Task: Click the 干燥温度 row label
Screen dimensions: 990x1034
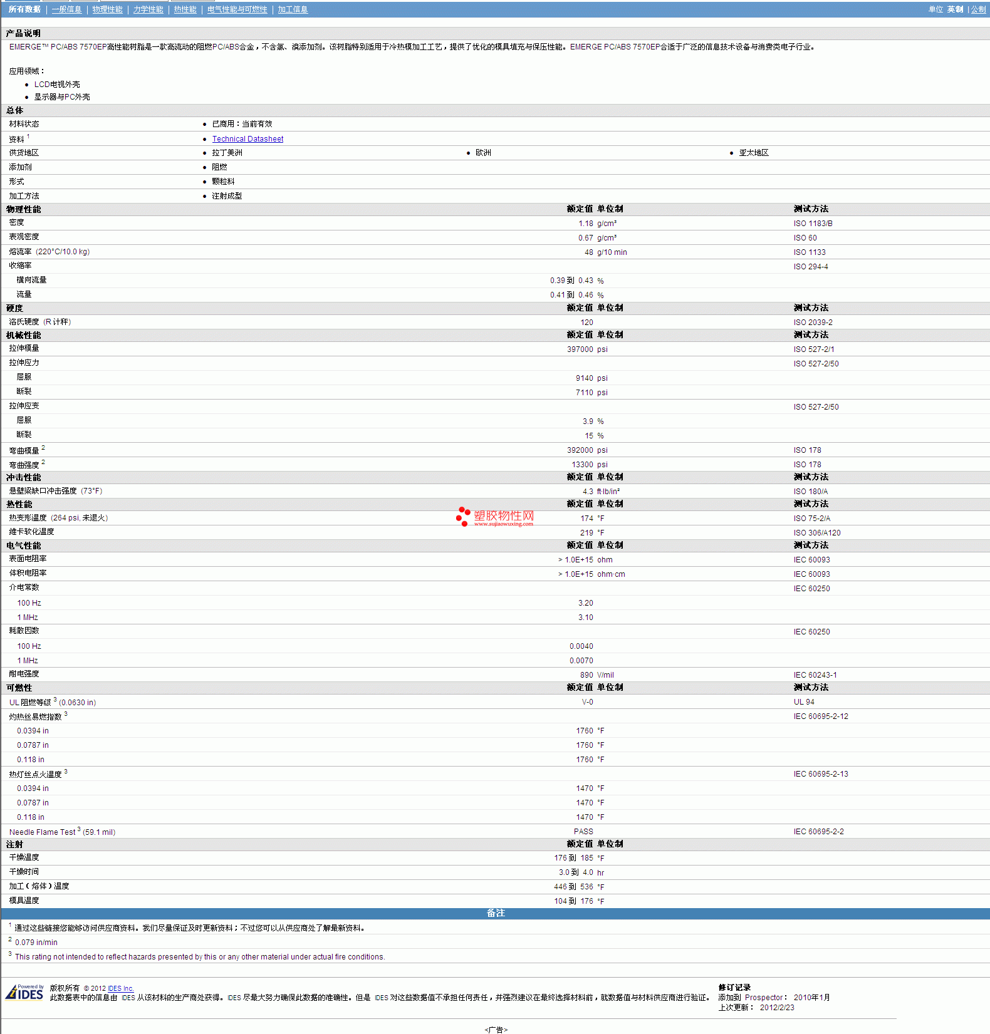Action: click(x=24, y=857)
